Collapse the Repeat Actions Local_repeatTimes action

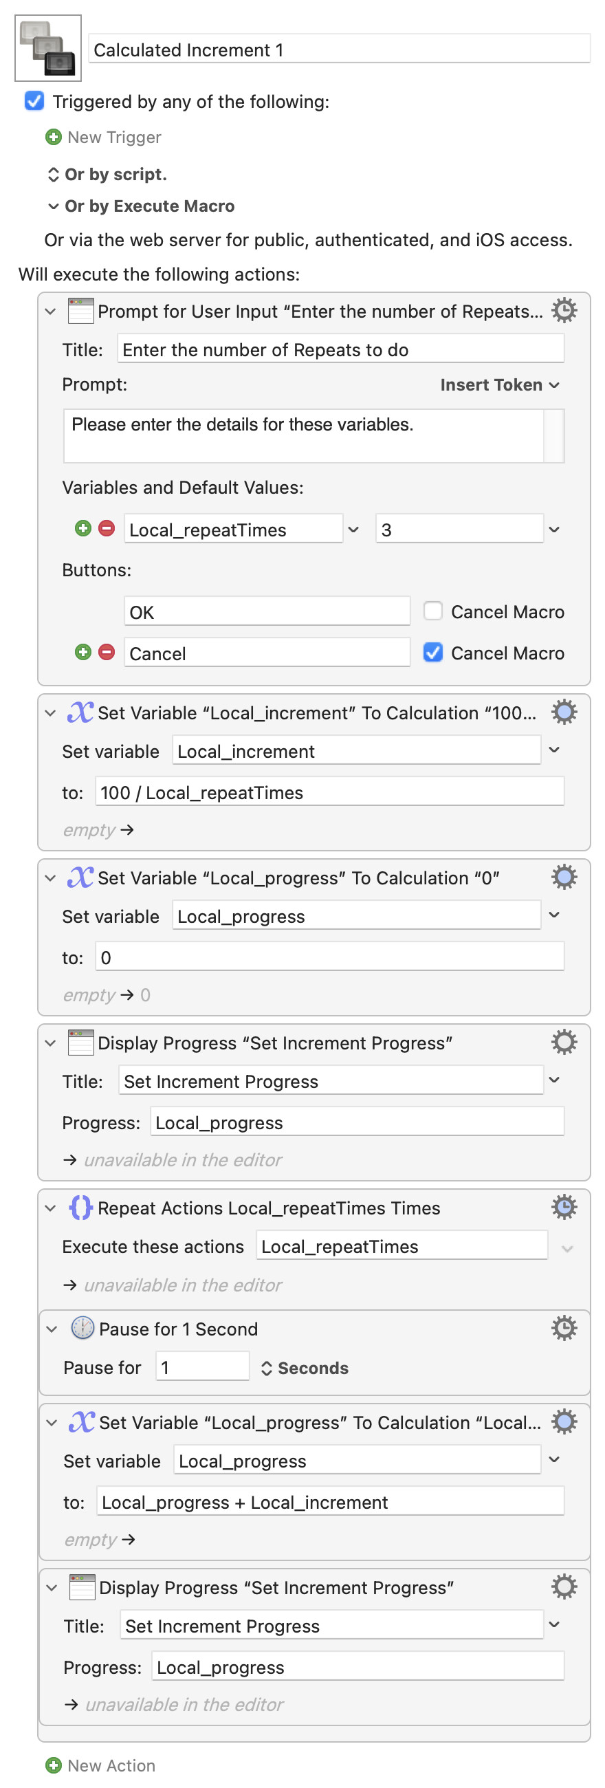tap(50, 1208)
